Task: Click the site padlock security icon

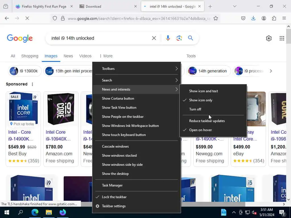Action: 63,18
